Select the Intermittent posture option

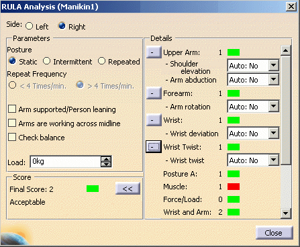click(46, 61)
